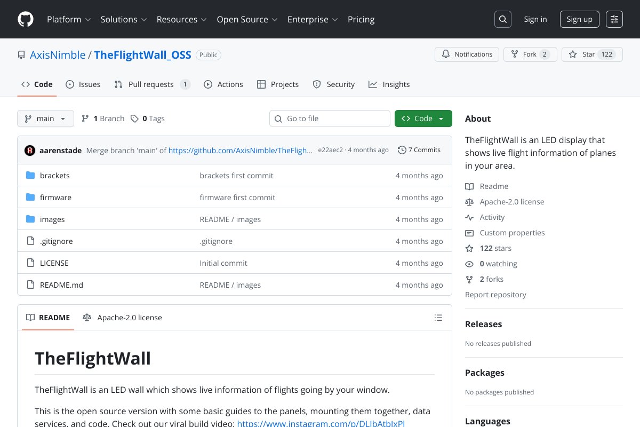
Task: Click the bell icon in Notifications
Action: [446, 54]
